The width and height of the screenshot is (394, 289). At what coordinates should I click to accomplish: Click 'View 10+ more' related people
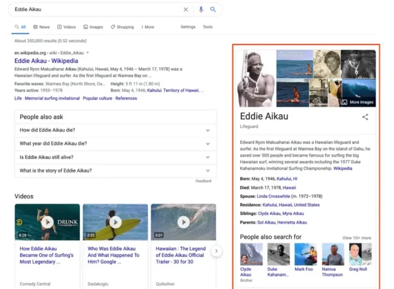356,238
